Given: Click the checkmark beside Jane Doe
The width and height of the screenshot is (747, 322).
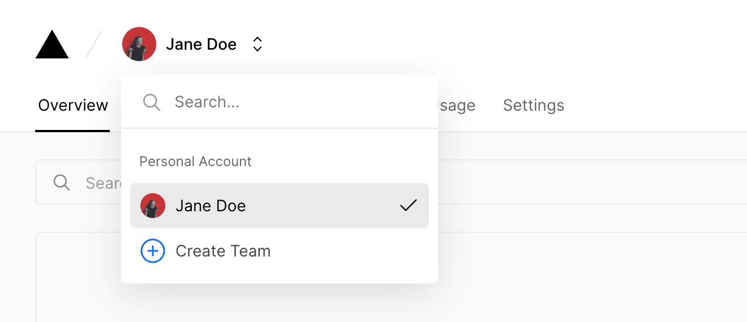Looking at the screenshot, I should point(408,206).
